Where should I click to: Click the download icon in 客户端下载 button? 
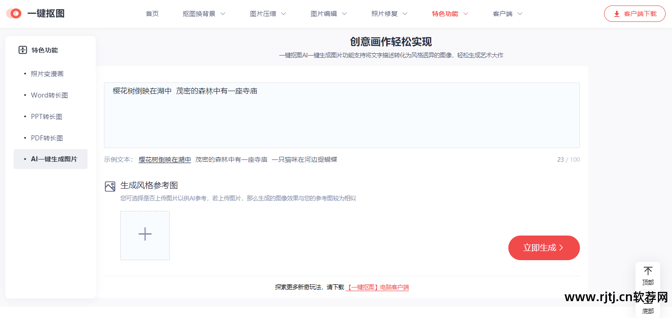coord(616,14)
